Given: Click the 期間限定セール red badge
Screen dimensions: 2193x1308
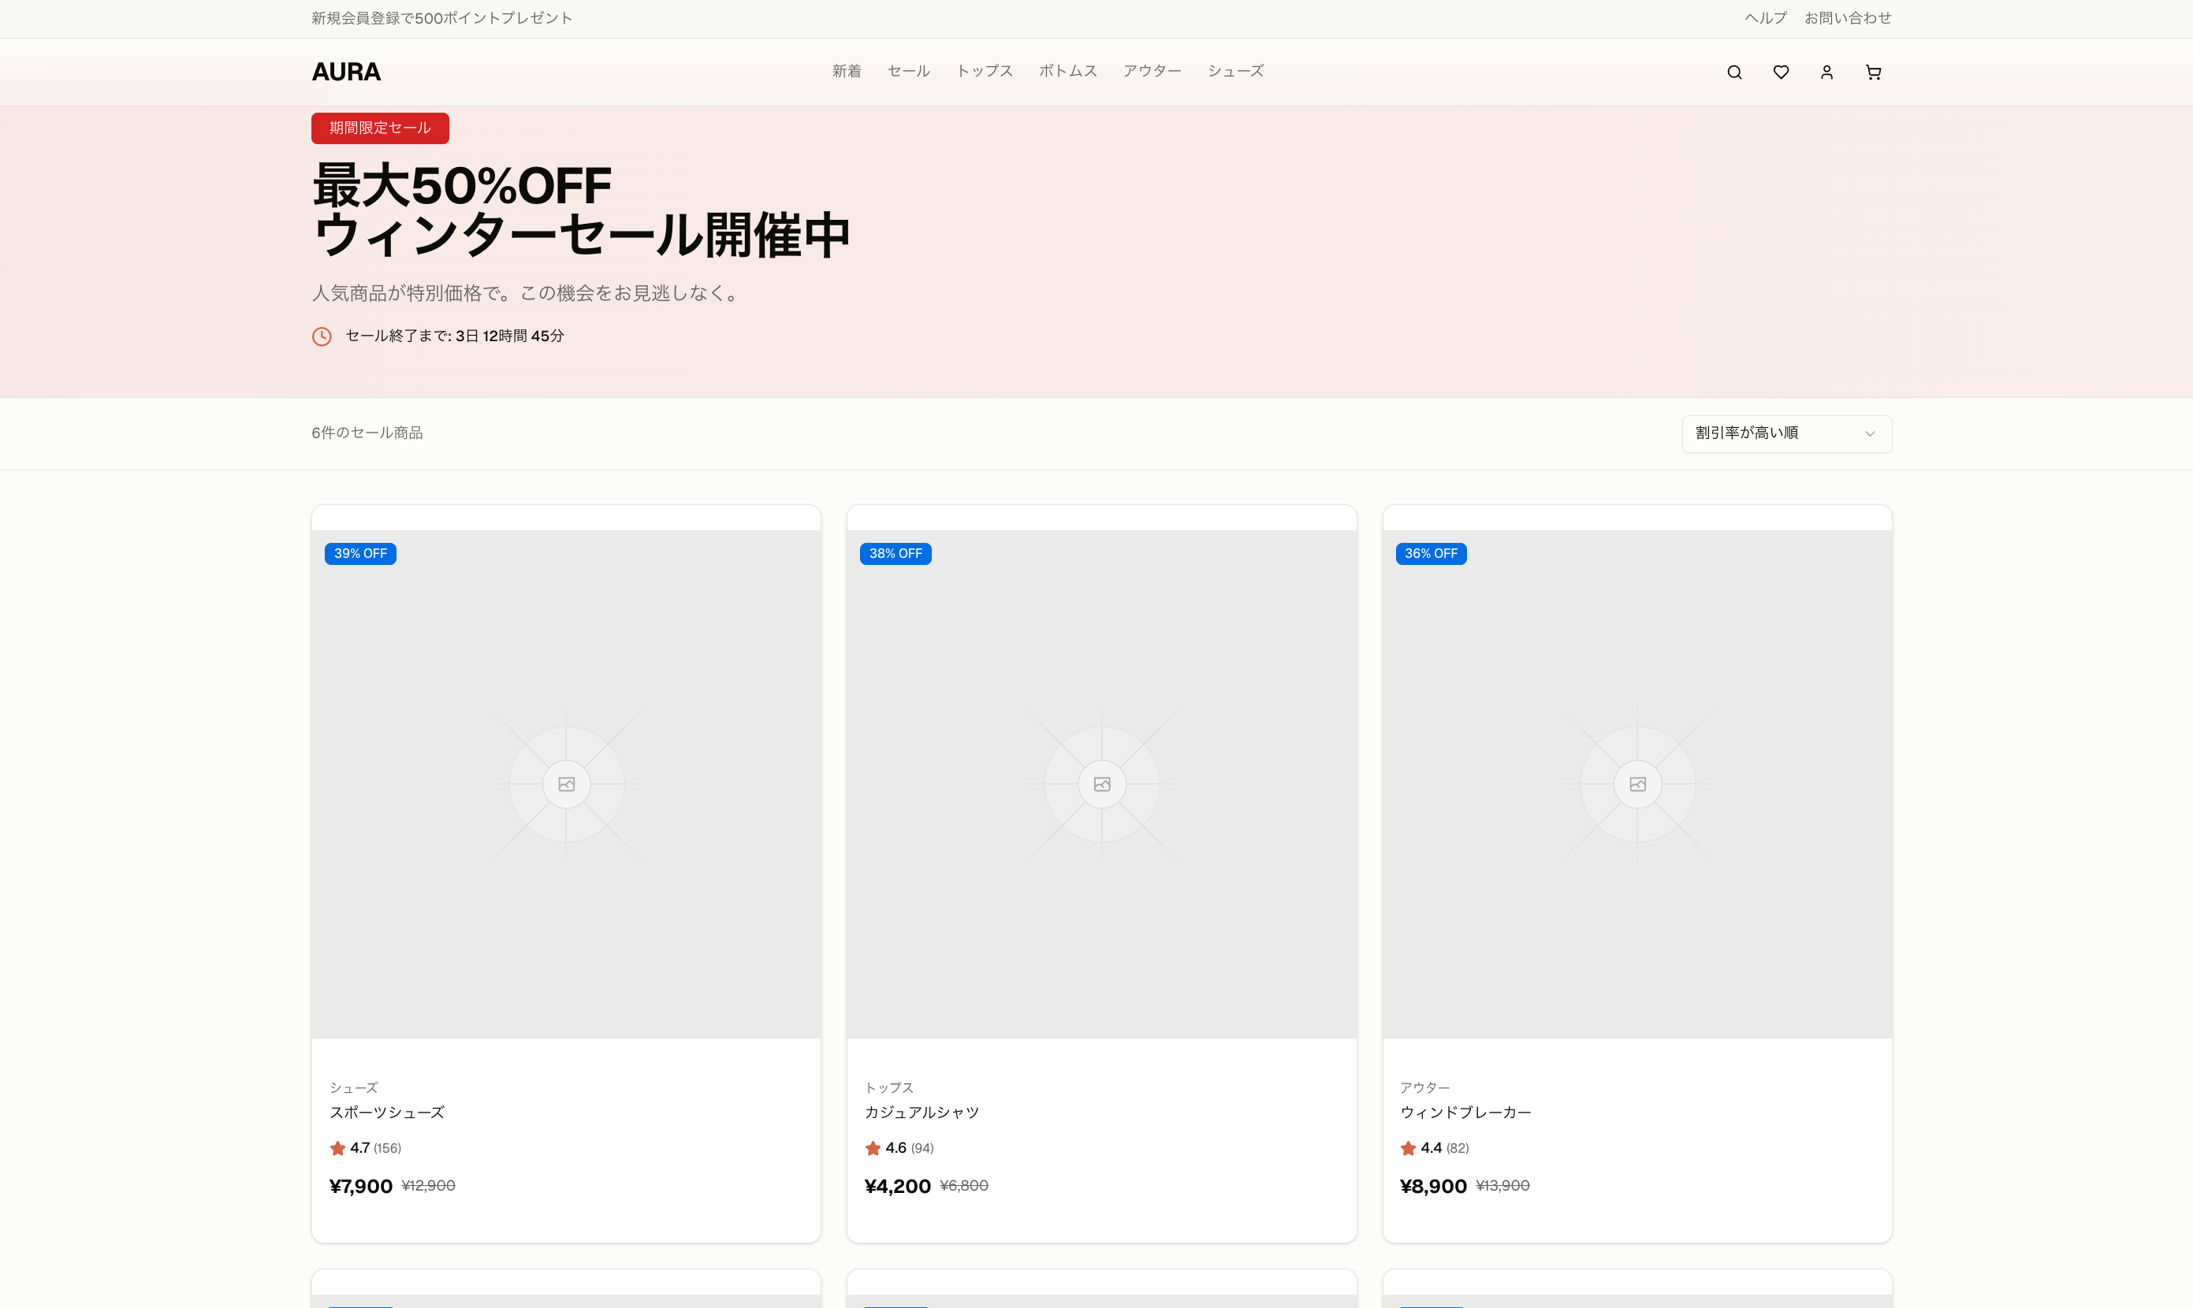Looking at the screenshot, I should tap(379, 128).
